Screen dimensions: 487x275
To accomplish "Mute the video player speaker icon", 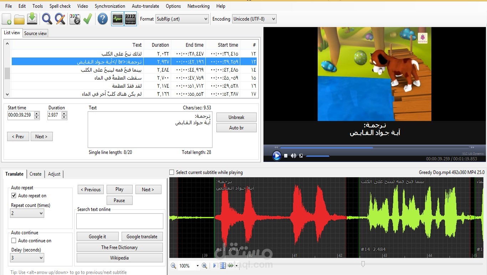I will point(293,156).
